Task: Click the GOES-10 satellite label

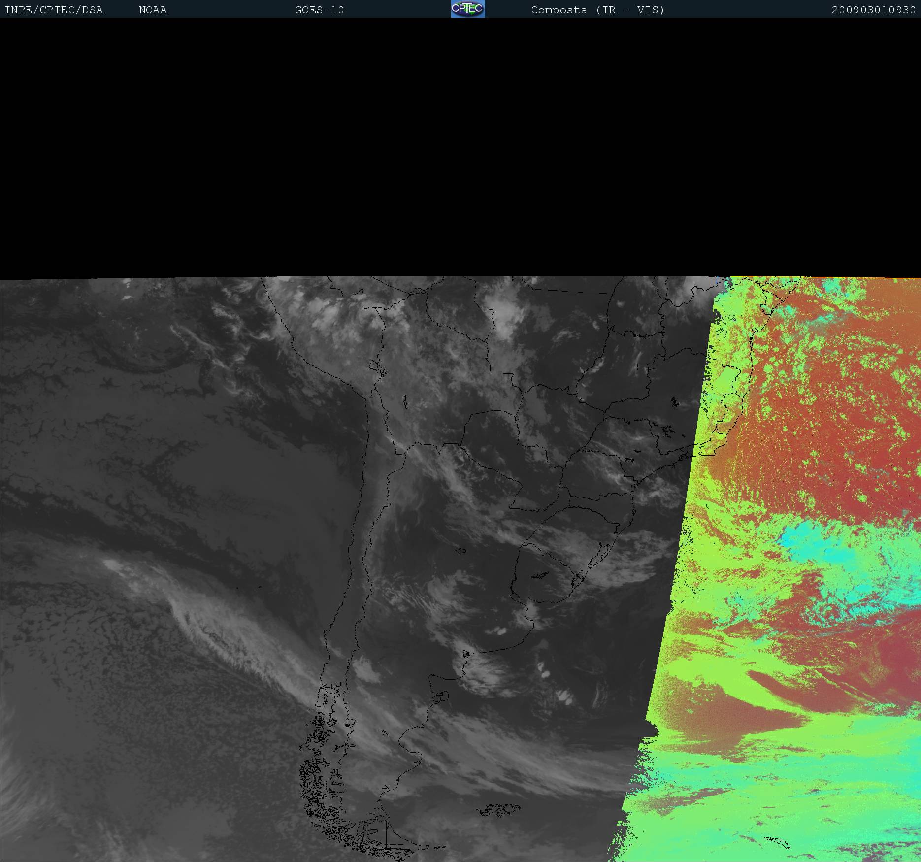Action: click(x=319, y=10)
